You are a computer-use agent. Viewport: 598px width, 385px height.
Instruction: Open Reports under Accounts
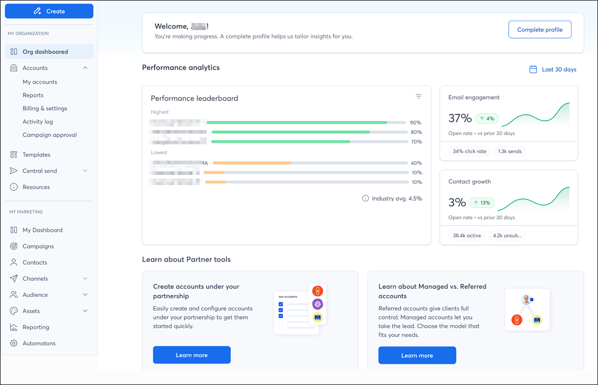(33, 95)
